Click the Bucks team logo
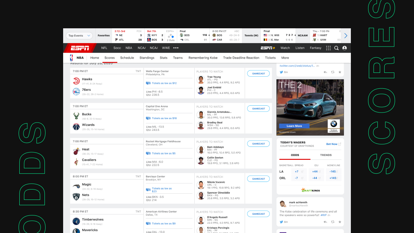Viewport: 414px width, 233px height. [x=76, y=116]
